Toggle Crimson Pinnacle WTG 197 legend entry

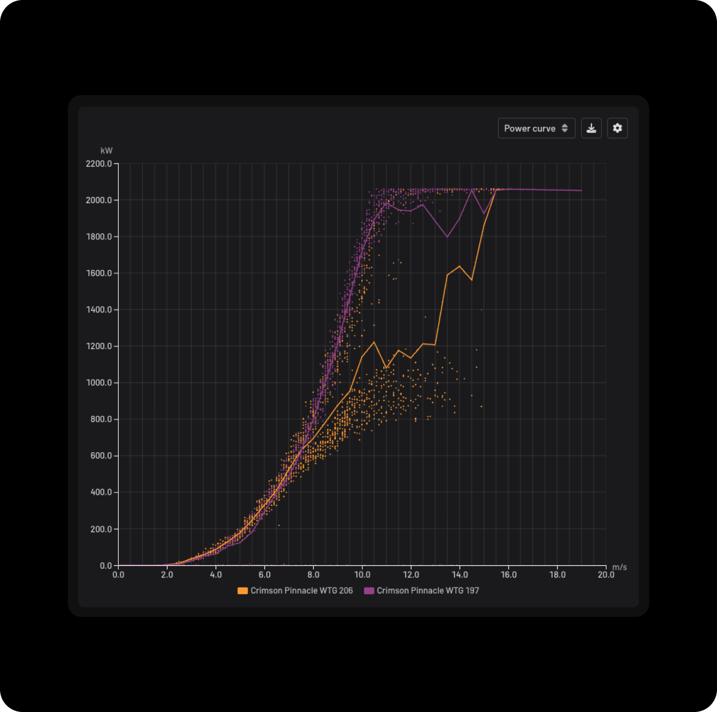click(421, 590)
